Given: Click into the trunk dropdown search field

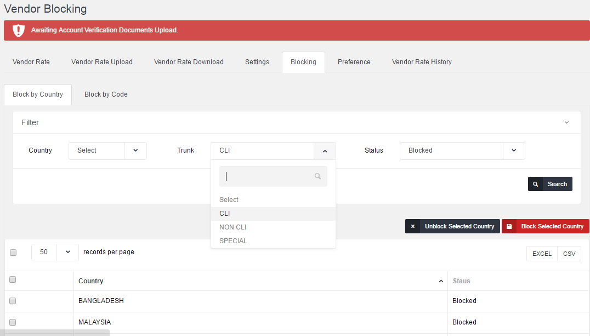Looking at the screenshot, I should click(x=266, y=176).
